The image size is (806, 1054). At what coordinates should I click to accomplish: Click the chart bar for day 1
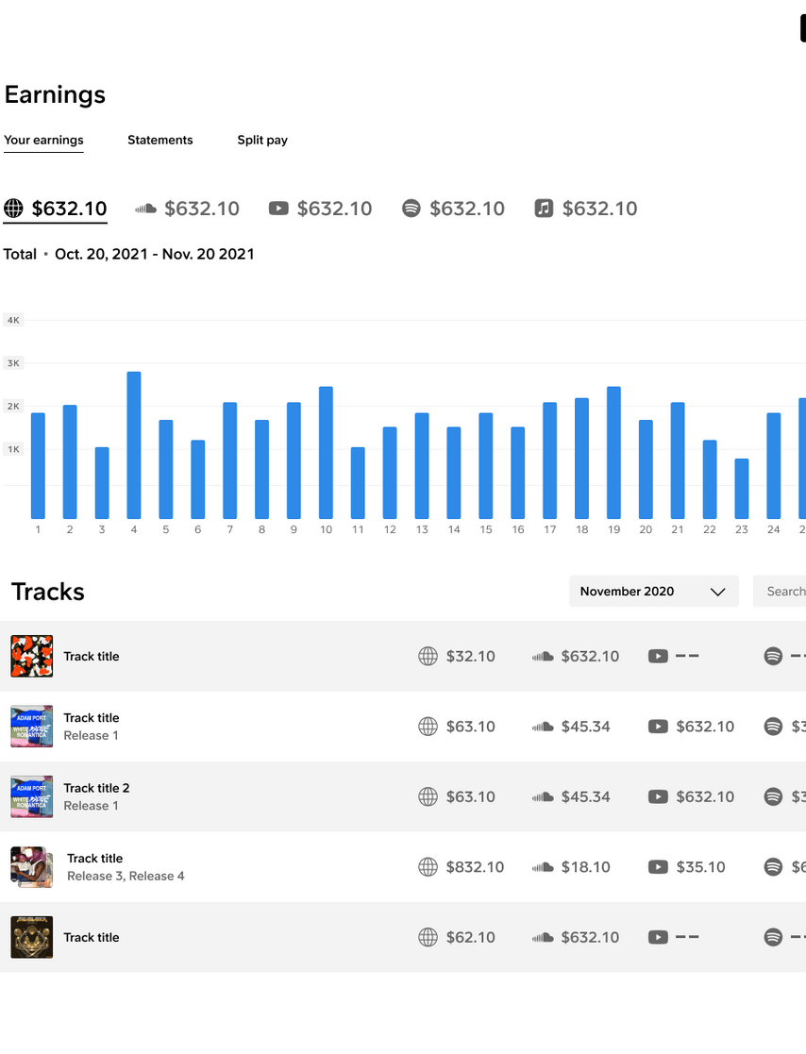click(38, 466)
